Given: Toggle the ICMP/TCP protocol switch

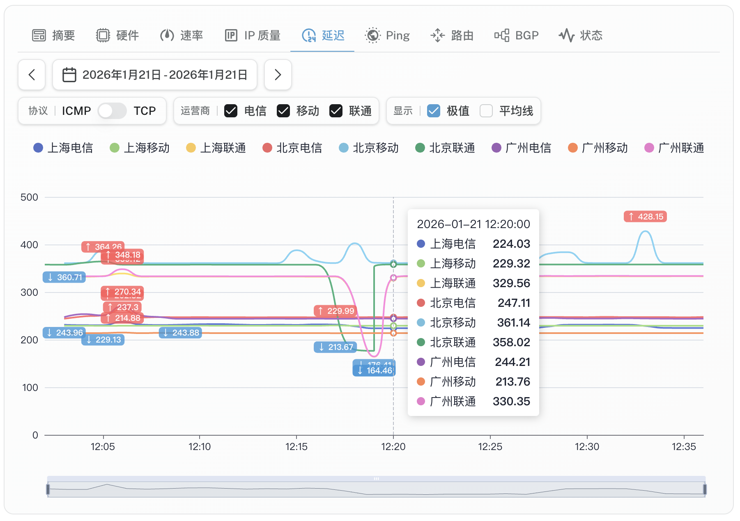Looking at the screenshot, I should point(112,111).
